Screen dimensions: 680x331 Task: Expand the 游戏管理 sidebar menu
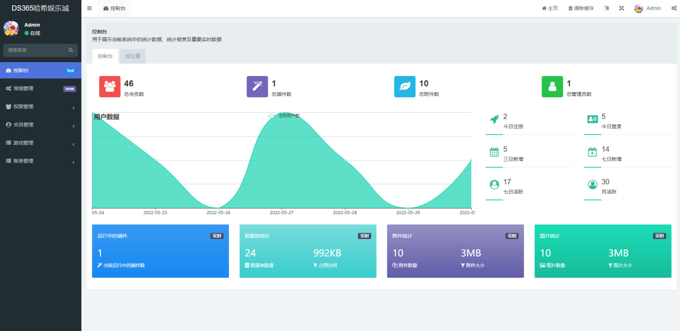click(x=40, y=143)
